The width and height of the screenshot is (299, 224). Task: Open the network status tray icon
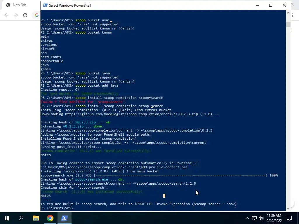254,218
